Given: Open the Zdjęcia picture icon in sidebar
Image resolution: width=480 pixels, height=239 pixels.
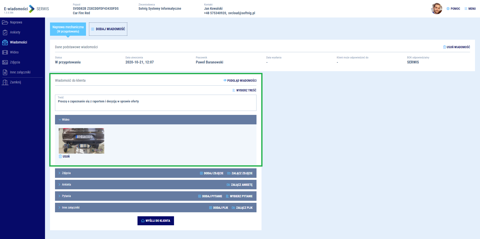Looking at the screenshot, I should coord(5,62).
